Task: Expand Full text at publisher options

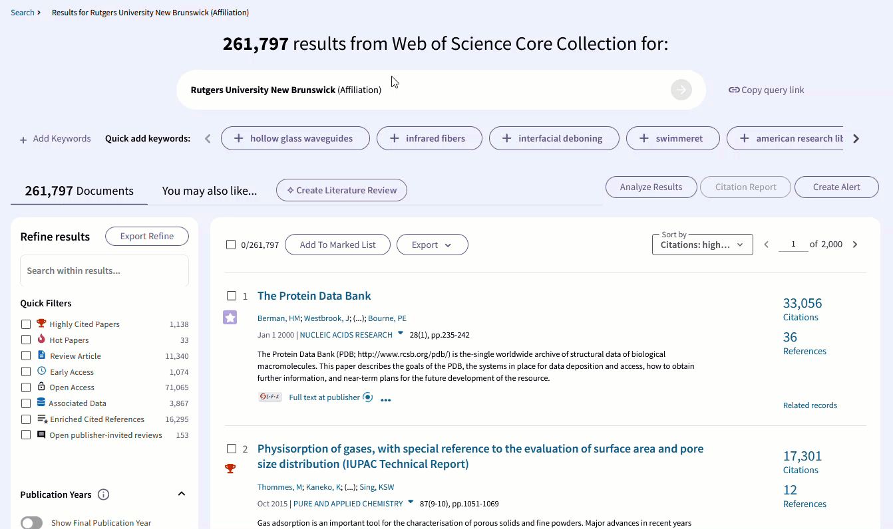Action: click(368, 397)
